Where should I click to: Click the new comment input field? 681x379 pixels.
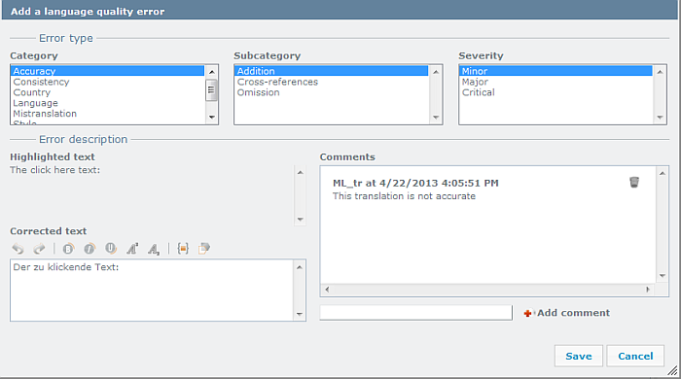[x=416, y=313]
